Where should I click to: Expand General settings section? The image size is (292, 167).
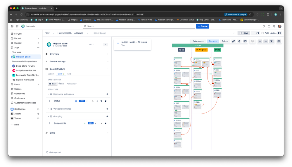pyautogui.click(x=77, y=61)
